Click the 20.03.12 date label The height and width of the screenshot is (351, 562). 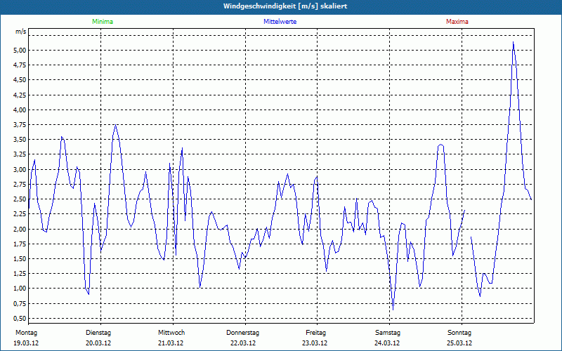click(x=98, y=343)
